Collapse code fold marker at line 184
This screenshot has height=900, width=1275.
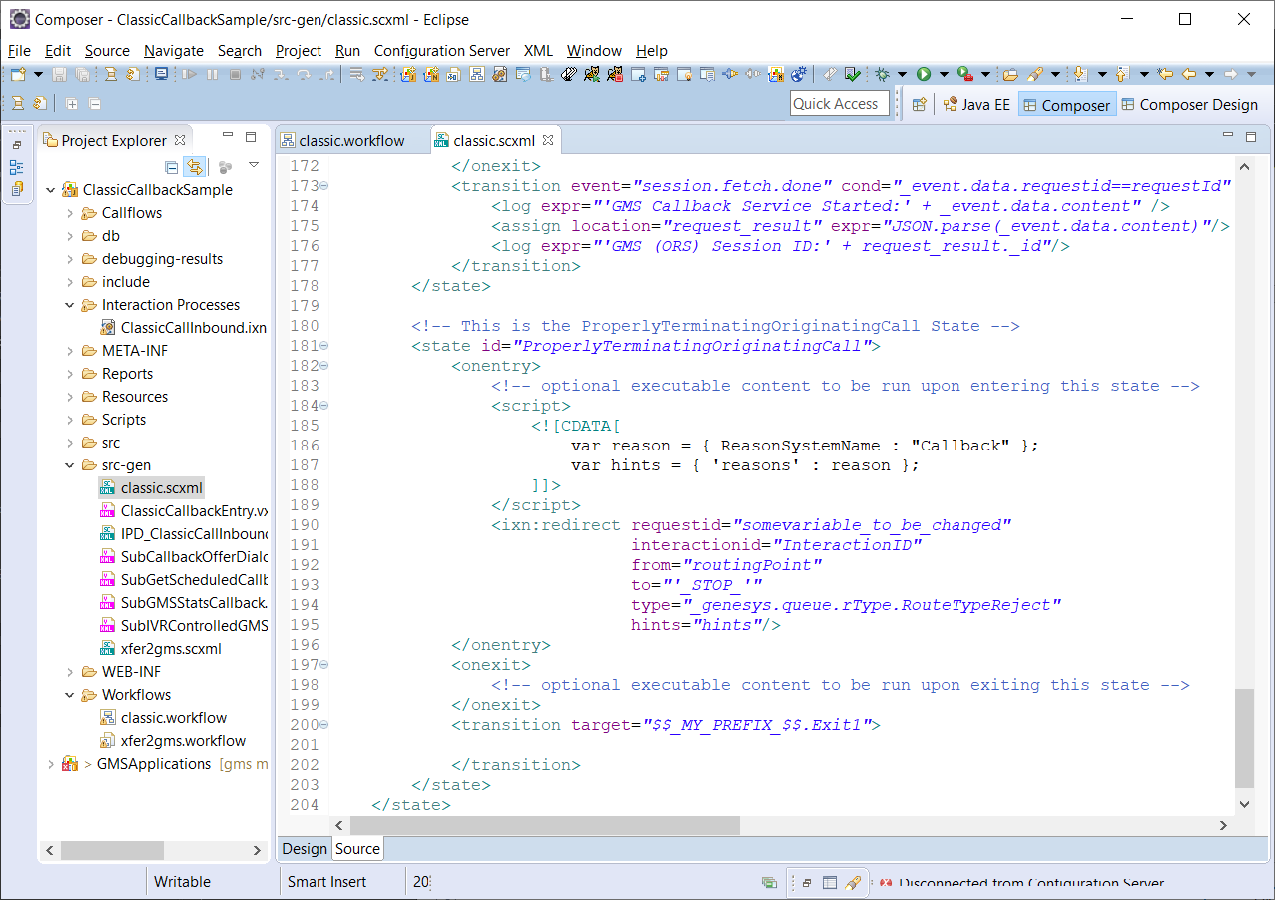(x=324, y=406)
